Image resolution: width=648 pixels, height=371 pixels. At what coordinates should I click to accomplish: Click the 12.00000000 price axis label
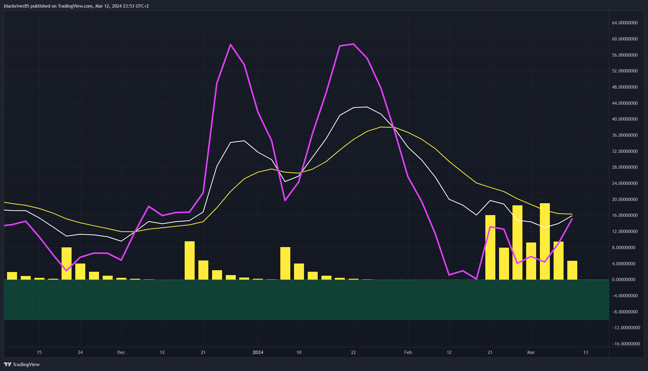[625, 231]
